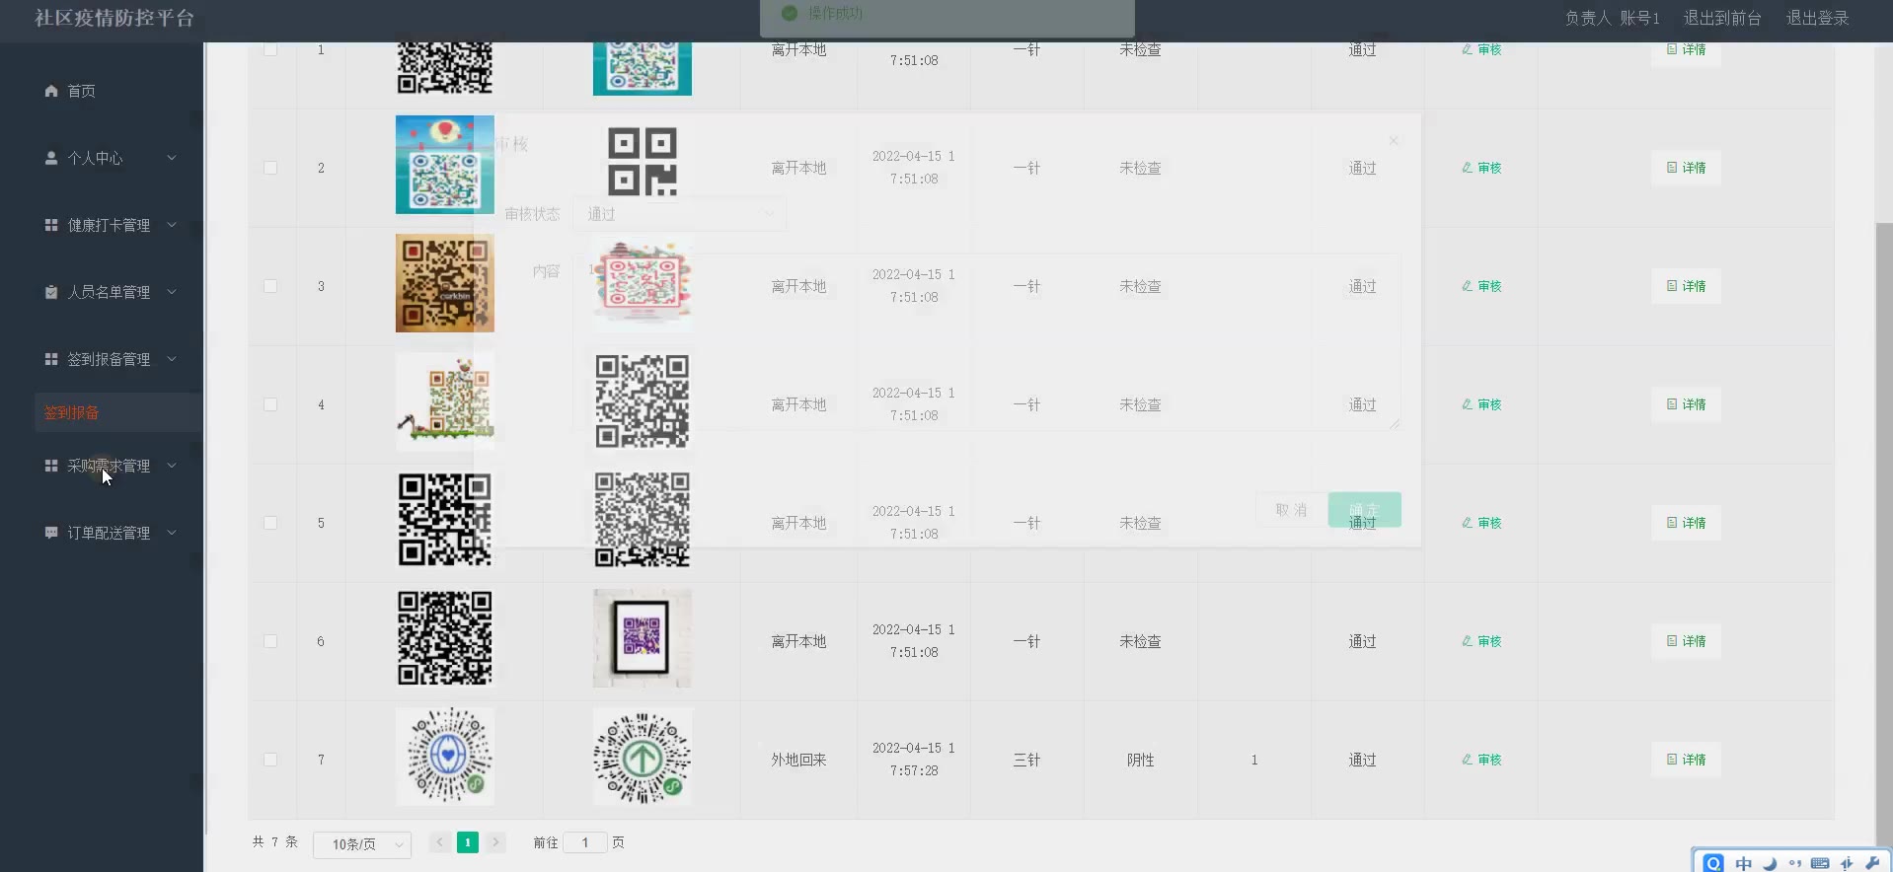Click the QQ input method logo icon
Screen dimensions: 1893x872
click(1713, 863)
